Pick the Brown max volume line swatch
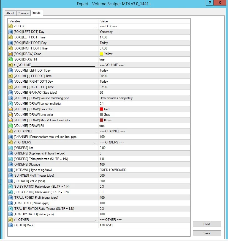This screenshot has height=241, width=228. 101,120
